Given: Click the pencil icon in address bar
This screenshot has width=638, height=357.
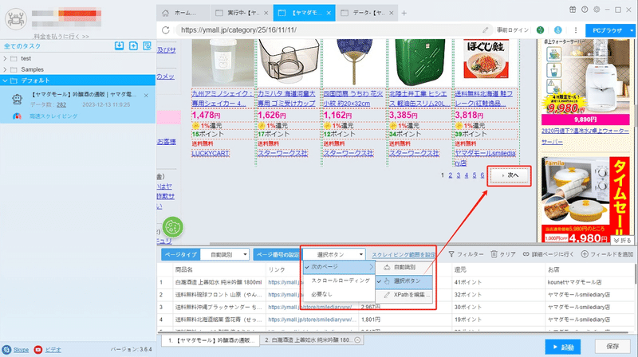Looking at the screenshot, I should pos(486,30).
